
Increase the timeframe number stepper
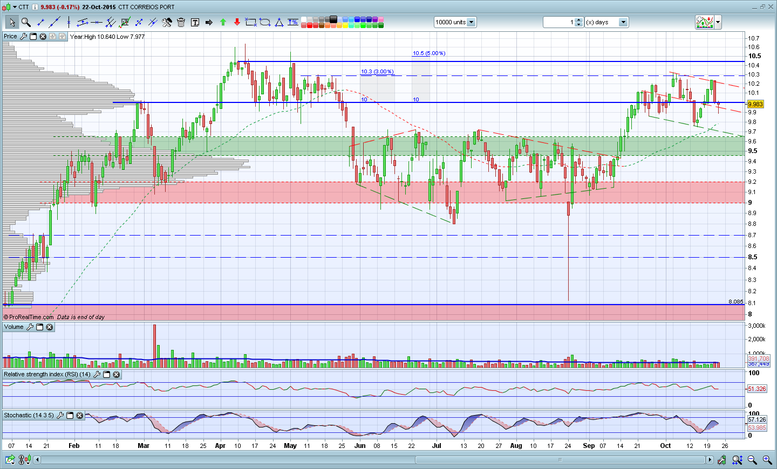[x=579, y=20]
